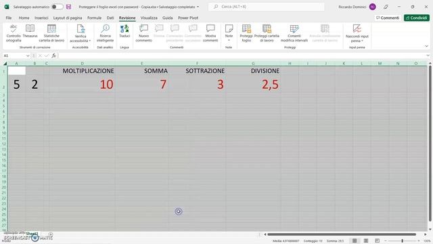This screenshot has width=433, height=244.
Task: Select cell A2 containing 5
Action: 16,84
